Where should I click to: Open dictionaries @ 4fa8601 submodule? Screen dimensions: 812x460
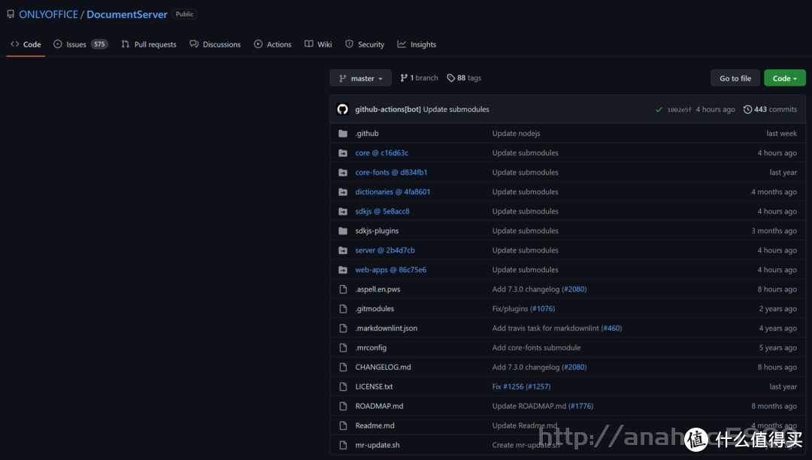click(392, 192)
